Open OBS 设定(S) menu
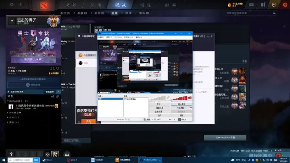The width and height of the screenshot is (290, 163). coord(109,37)
